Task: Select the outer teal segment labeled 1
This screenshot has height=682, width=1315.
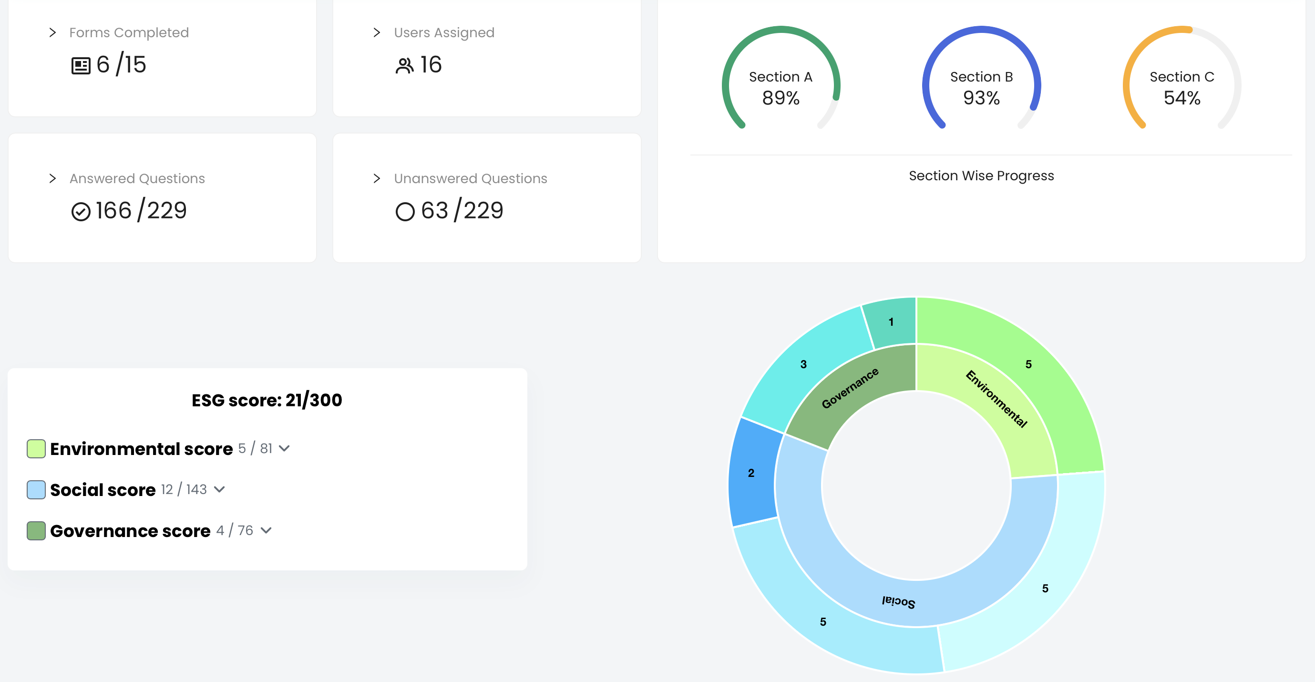Action: (891, 321)
